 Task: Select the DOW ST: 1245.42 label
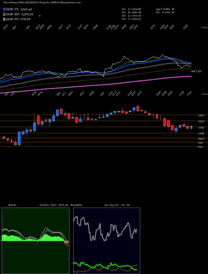click(19, 10)
